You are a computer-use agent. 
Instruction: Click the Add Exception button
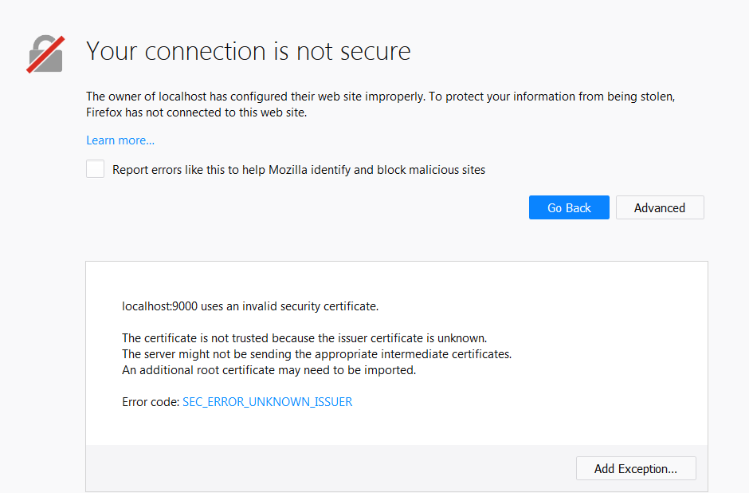pyautogui.click(x=636, y=468)
